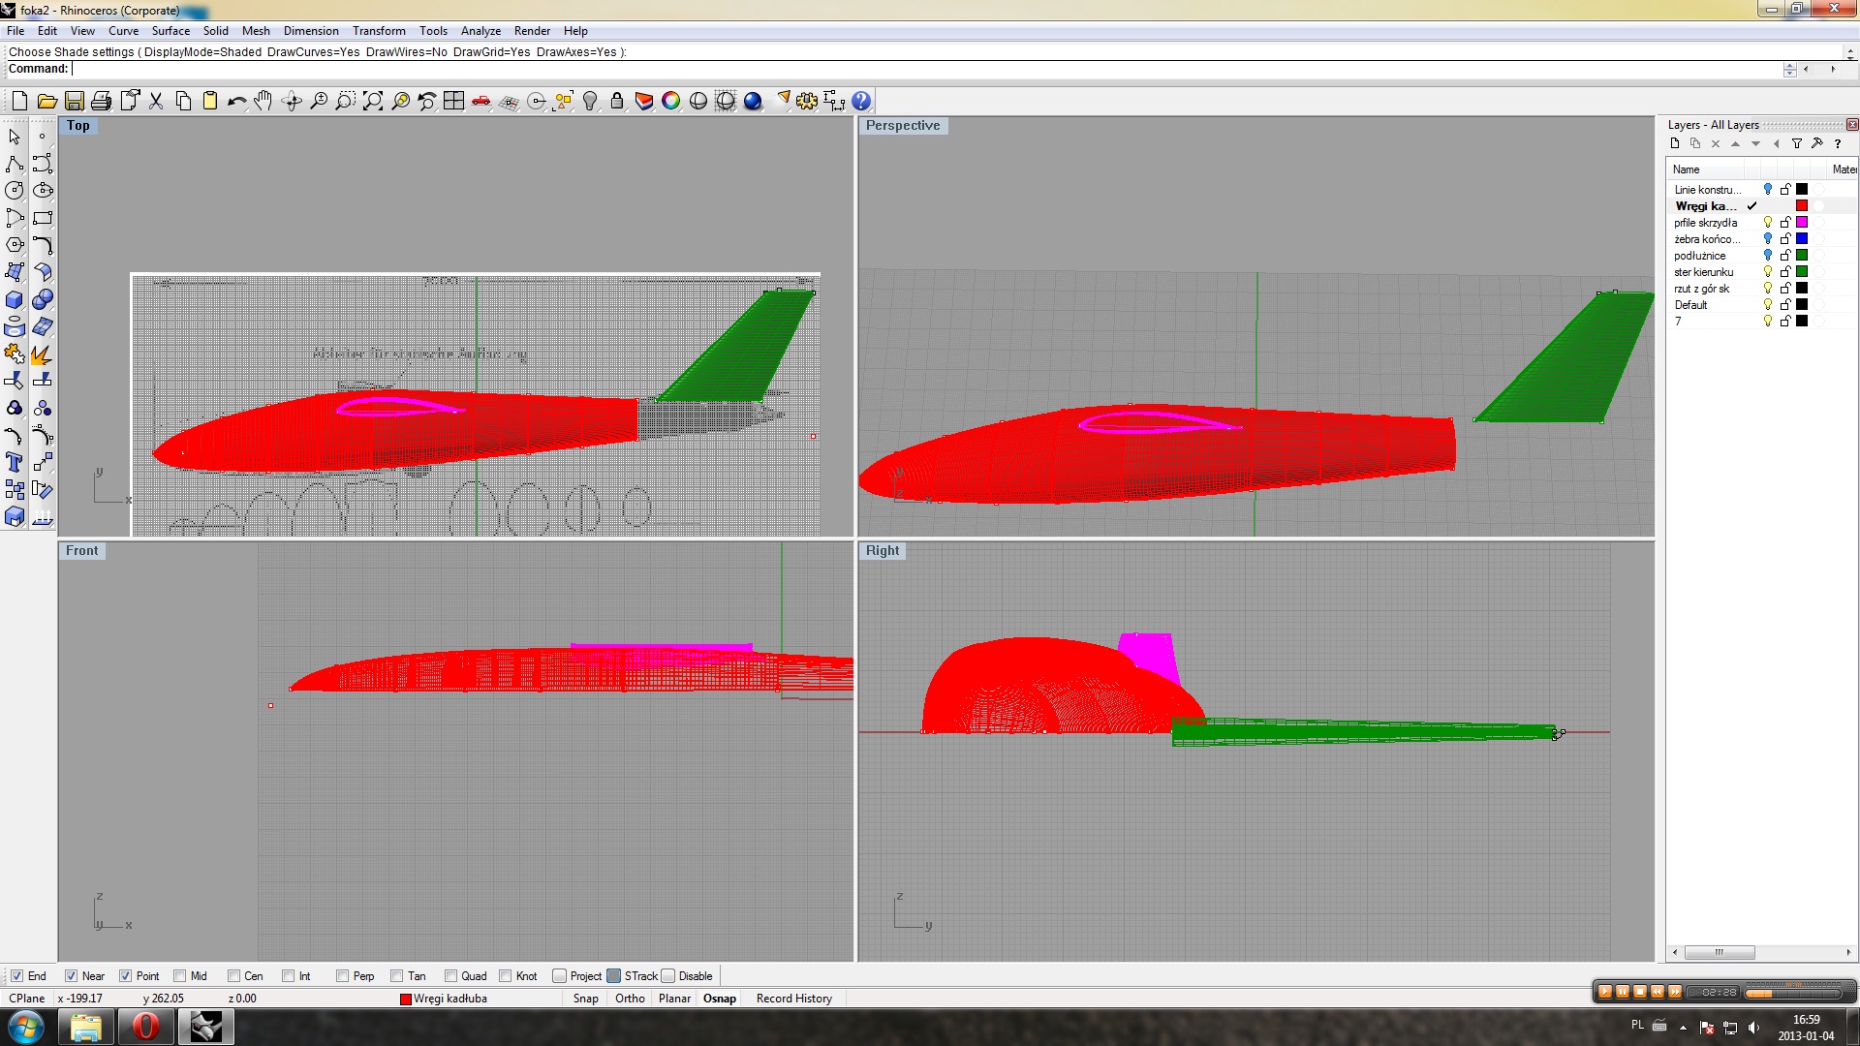Toggle visibility bulb of prfile skrzydła layer

1767,223
